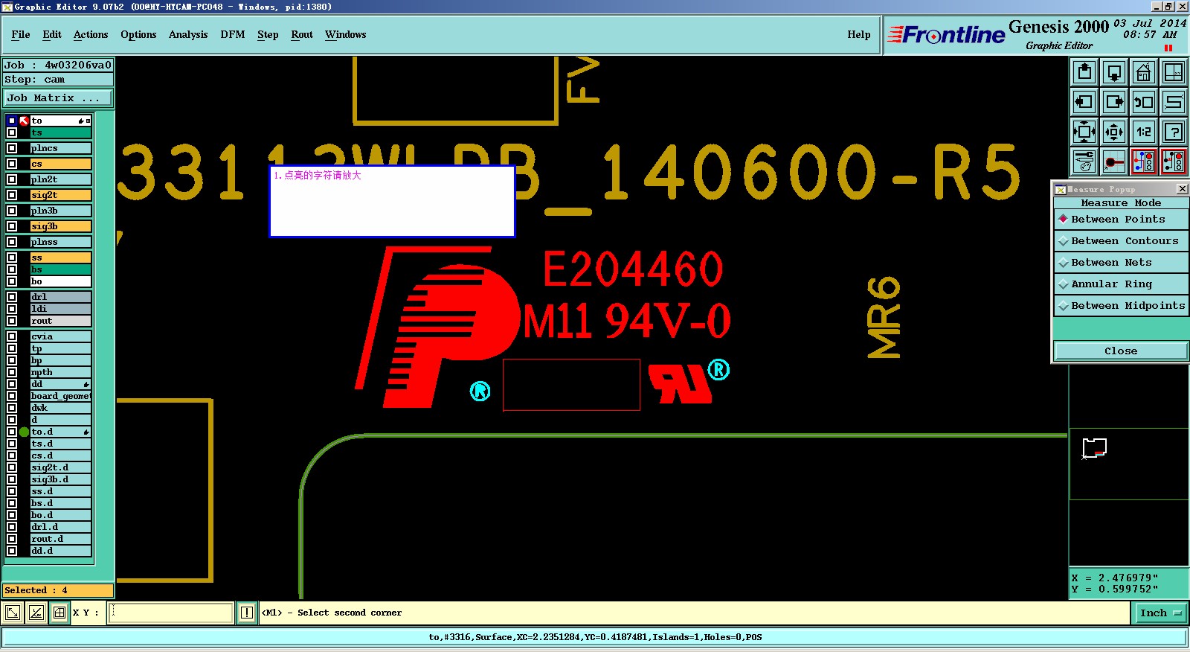Click the question mark query icon
1190x652 pixels.
point(1174,132)
